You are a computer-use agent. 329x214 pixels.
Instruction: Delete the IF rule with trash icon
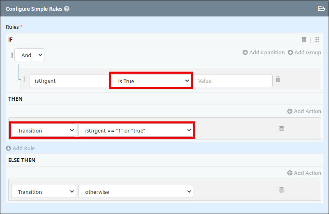pyautogui.click(x=304, y=40)
